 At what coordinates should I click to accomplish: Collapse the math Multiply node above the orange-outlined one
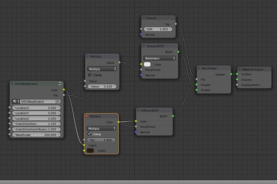click(87, 56)
